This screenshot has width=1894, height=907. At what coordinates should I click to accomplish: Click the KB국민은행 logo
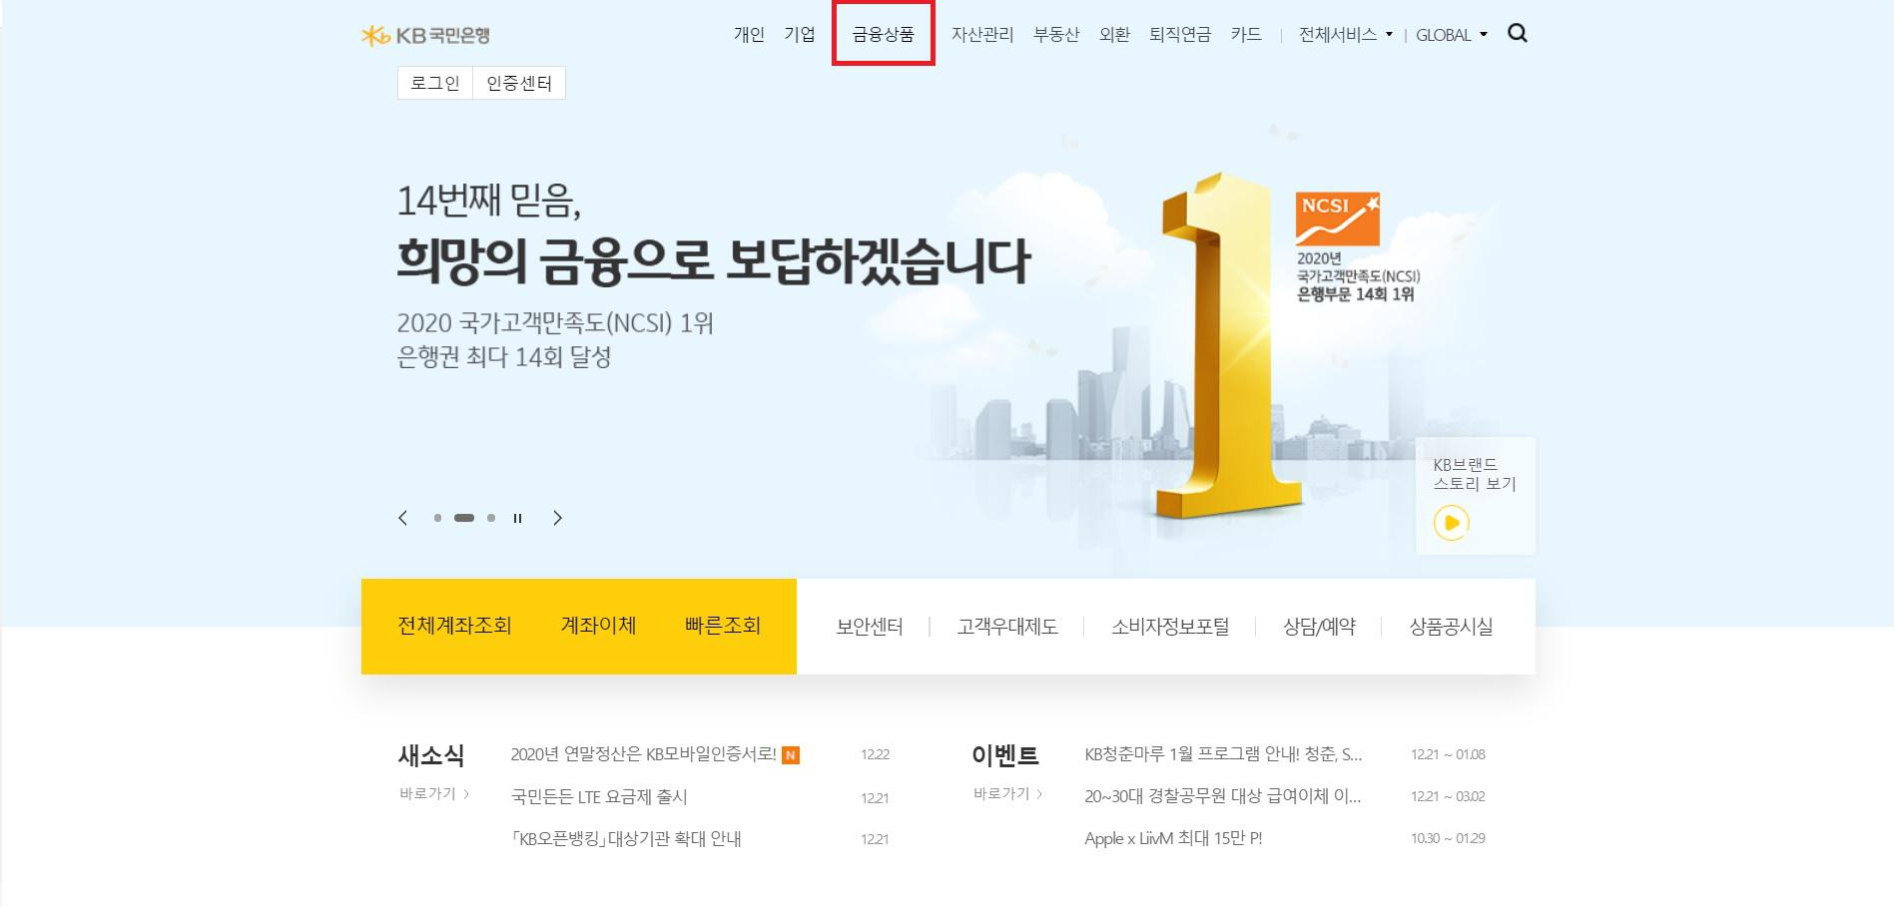(425, 35)
